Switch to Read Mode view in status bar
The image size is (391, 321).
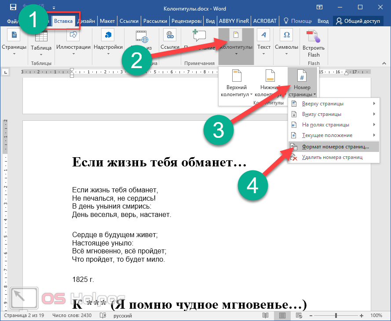tap(265, 315)
